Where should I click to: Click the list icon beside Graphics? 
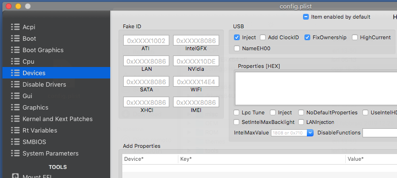15,108
